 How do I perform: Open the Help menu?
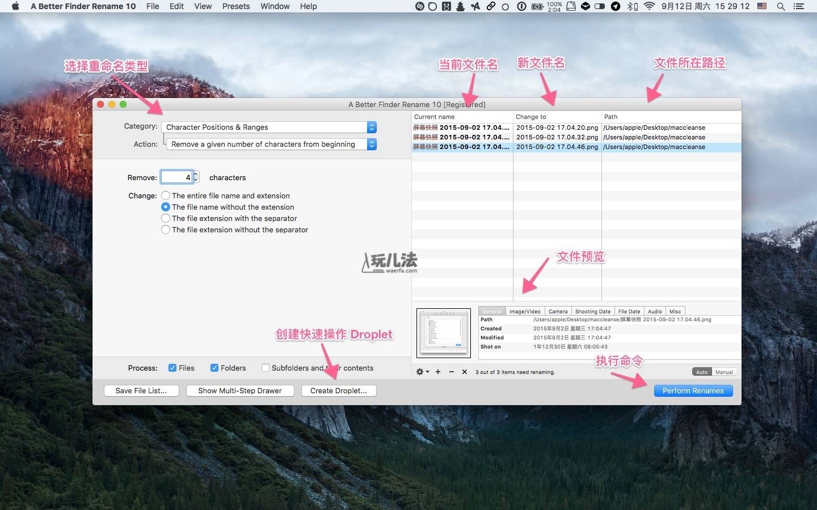point(309,6)
